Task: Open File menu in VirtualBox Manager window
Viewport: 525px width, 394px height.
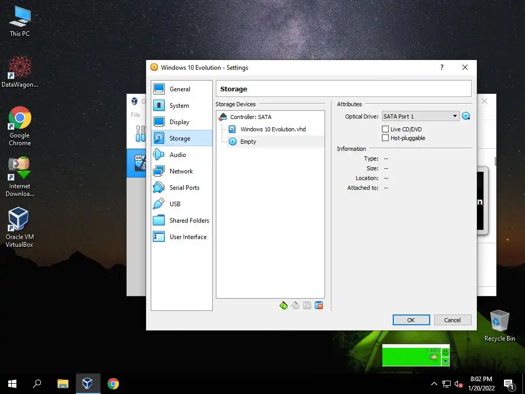Action: (135, 114)
